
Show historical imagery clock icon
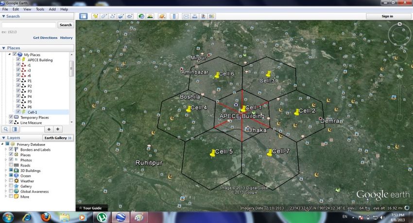point(141,16)
